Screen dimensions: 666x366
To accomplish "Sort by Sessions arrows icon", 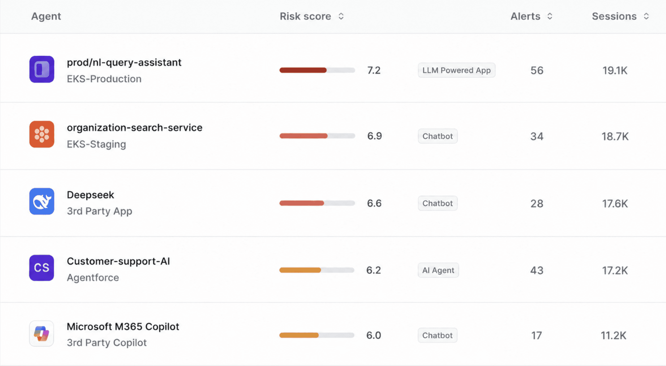I will tap(646, 16).
